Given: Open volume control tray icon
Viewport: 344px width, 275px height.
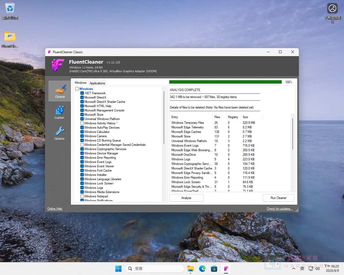Looking at the screenshot, I should (317, 269).
